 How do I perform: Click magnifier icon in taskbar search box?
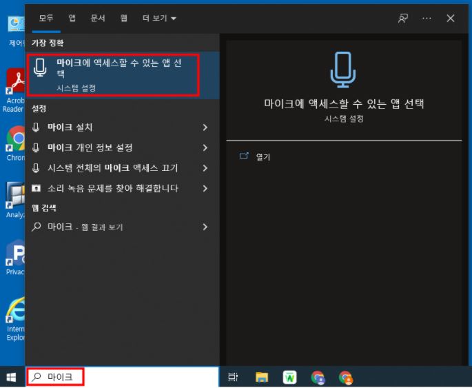pyautogui.click(x=37, y=376)
